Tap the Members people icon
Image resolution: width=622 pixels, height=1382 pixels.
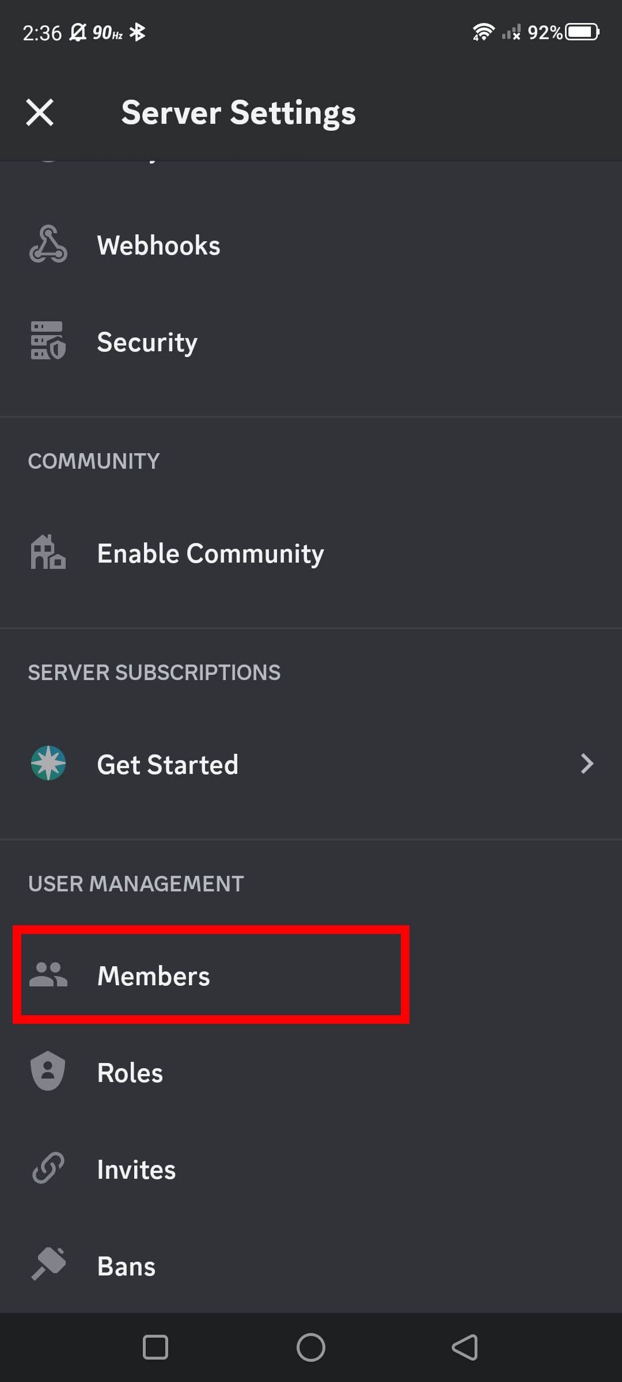point(48,975)
